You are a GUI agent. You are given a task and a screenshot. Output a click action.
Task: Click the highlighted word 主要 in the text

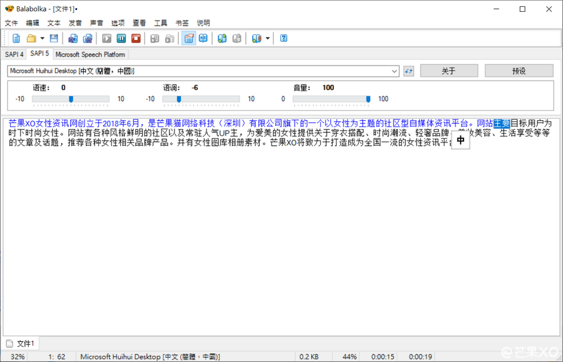click(502, 123)
